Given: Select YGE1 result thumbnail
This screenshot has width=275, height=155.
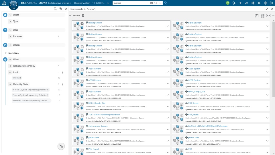Looking at the screenshot, I should pos(78,118).
